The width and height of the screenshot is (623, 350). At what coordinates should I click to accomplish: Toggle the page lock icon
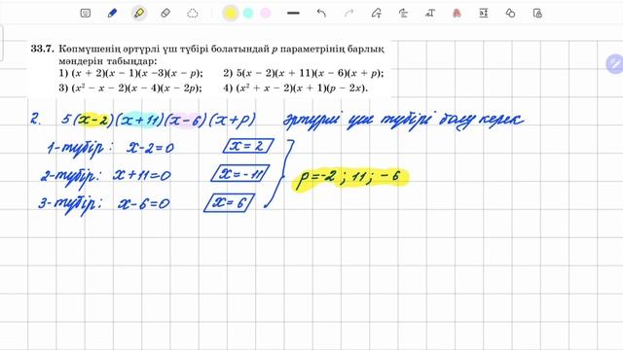click(x=537, y=14)
